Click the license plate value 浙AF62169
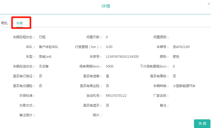This screenshot has height=128, width=211. click(x=181, y=47)
